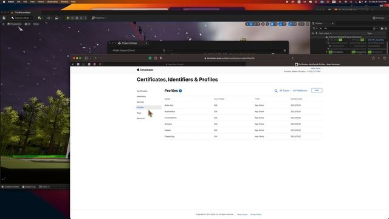Viewport: 389px width, 219px height.
Task: Click the red Safari extension icon
Action: (156, 58)
